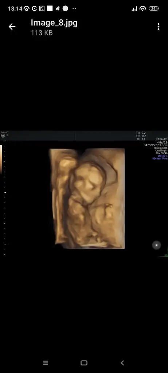Open the three-dot overflow menu
168x373 pixels.
point(159,27)
